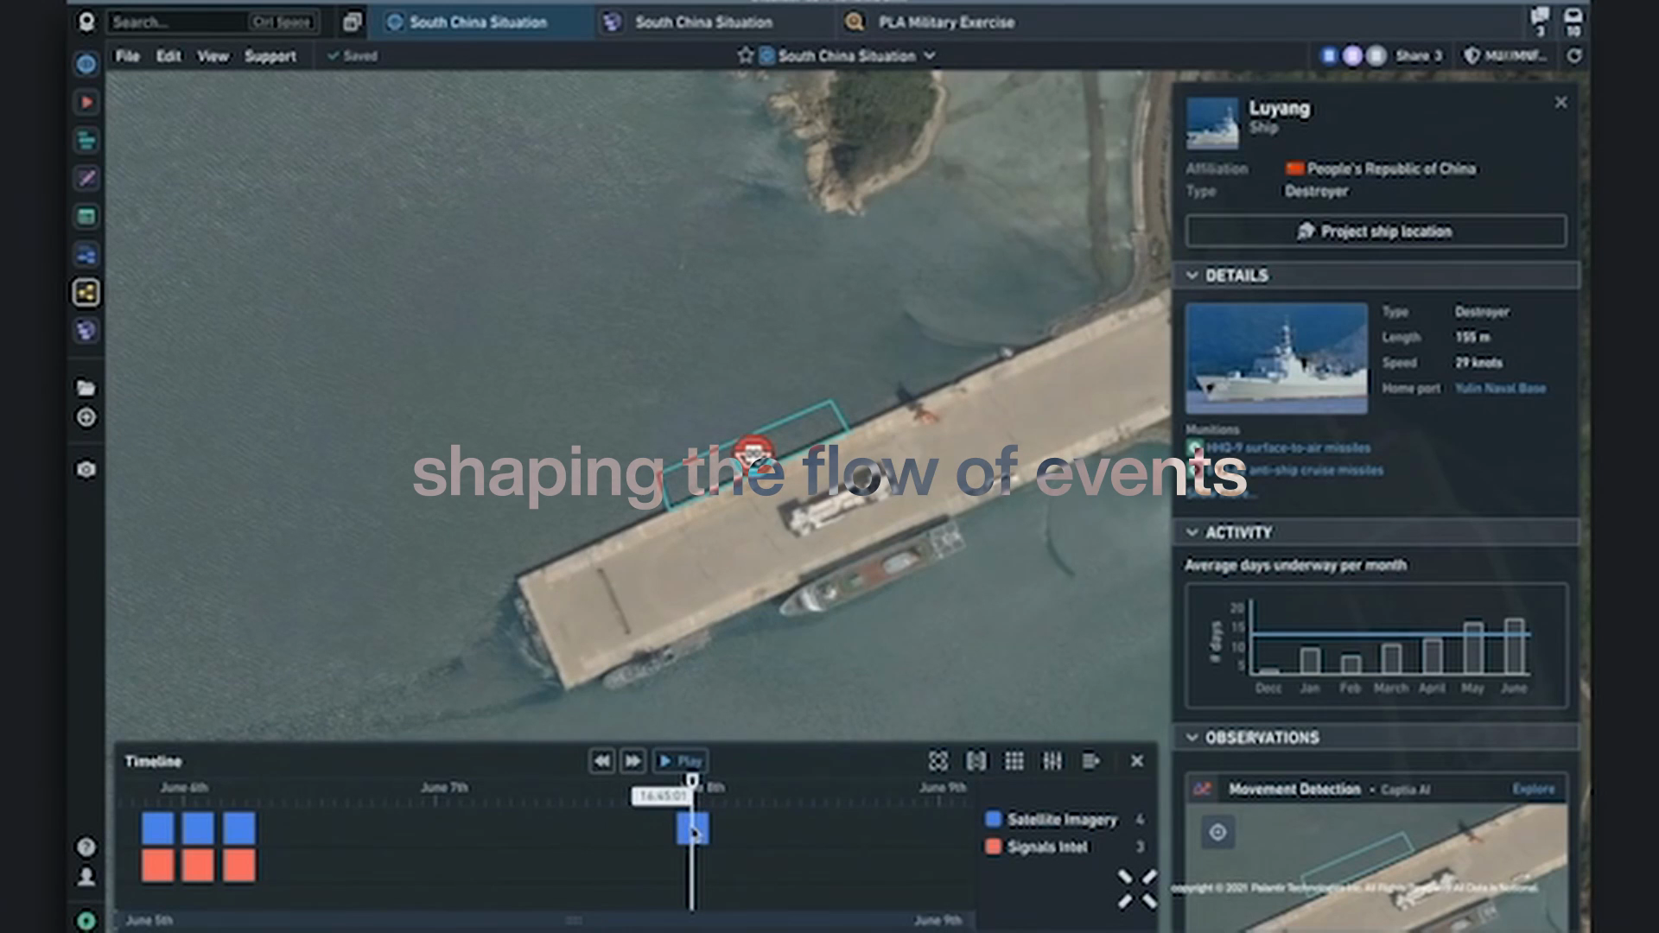Open the sliders settings icon in Timeline toolbar
The height and width of the screenshot is (933, 1659).
(1052, 761)
